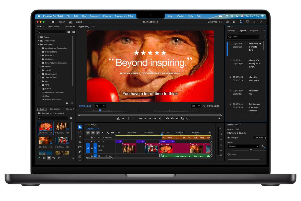
Task: Click the Essential Sound preset intensity slider
Action: [251, 150]
